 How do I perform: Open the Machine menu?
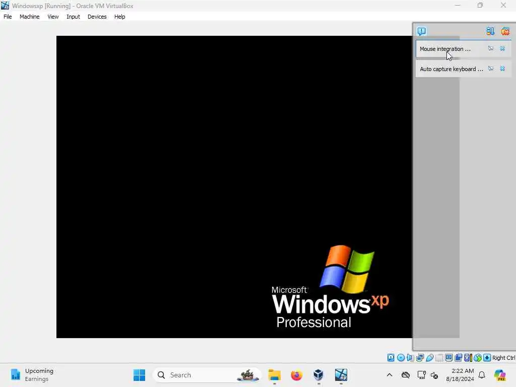click(x=29, y=17)
